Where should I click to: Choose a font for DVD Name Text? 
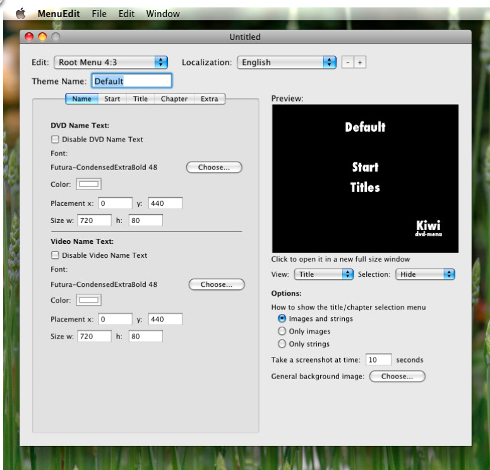(214, 167)
